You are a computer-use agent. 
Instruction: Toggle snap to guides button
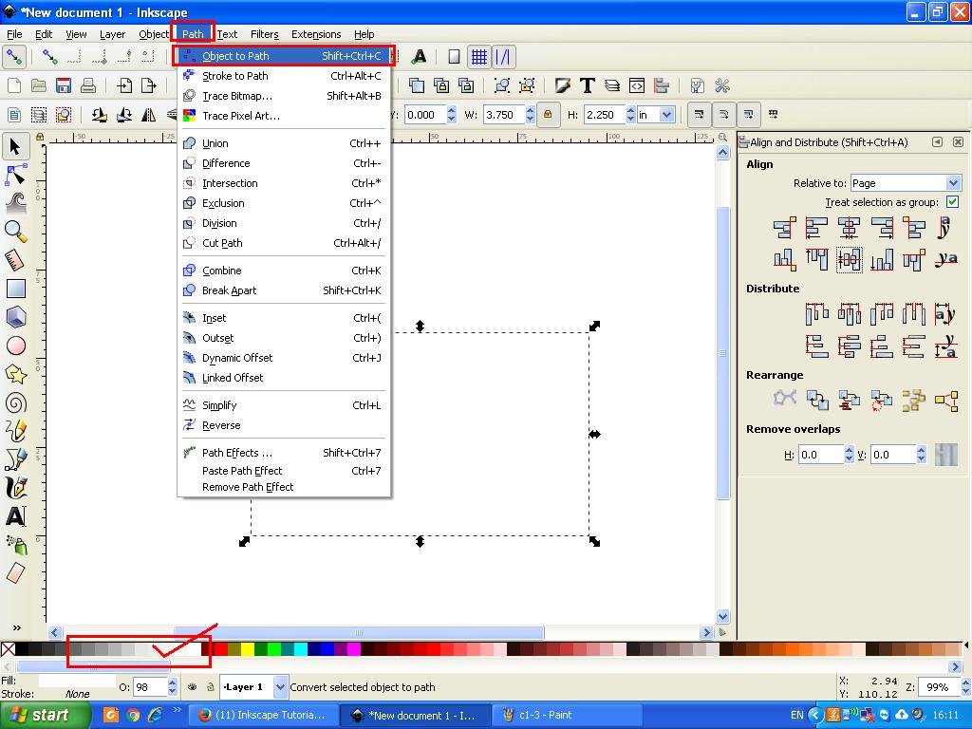503,57
